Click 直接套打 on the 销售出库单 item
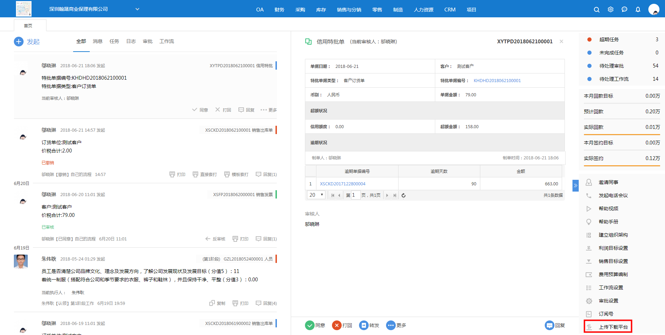The image size is (665, 335). coord(205,174)
